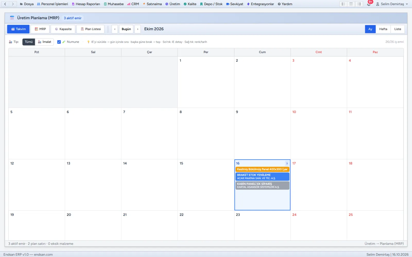This screenshot has width=412, height=257.
Task: Open the Sevkiyat menu
Action: coord(235,4)
